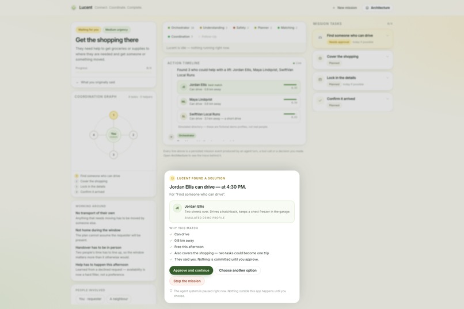The width and height of the screenshot is (464, 309).
Task: Click Choose another option
Action: [x=238, y=270]
